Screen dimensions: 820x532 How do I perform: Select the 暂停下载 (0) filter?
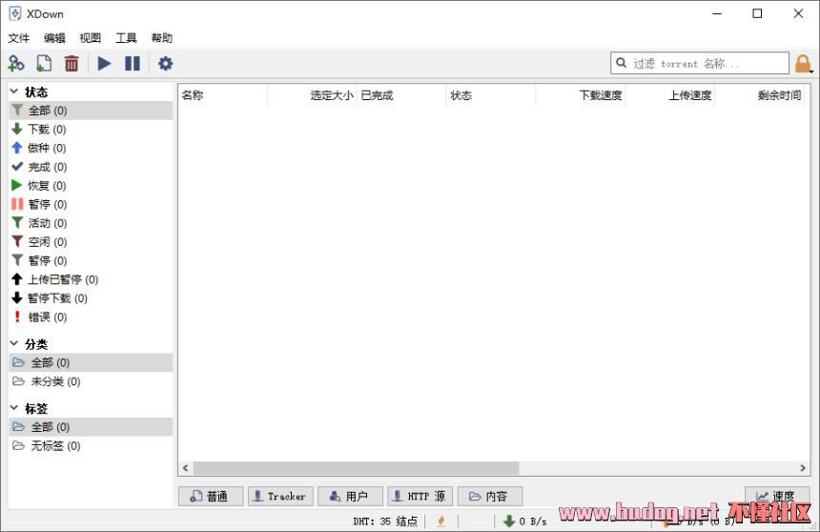tap(91, 298)
